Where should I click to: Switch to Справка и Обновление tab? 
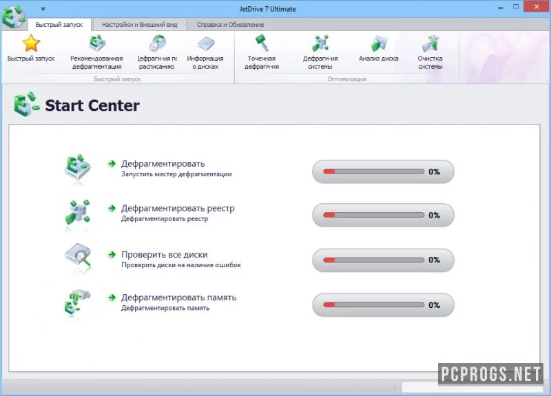[x=230, y=25]
